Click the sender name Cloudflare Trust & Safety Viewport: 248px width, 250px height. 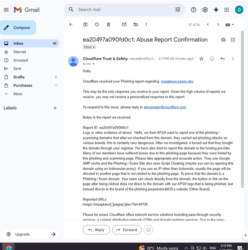105,58
